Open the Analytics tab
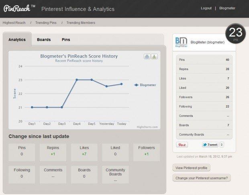This screenshot has width=249, height=195. pyautogui.click(x=17, y=40)
